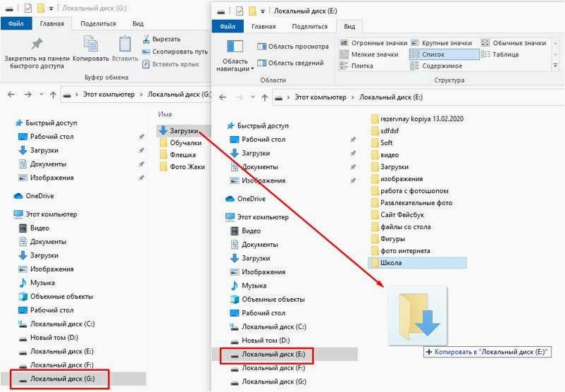Open recent locations dropdown in E: window
Viewport: 565px width, 392px height.
(x=253, y=97)
